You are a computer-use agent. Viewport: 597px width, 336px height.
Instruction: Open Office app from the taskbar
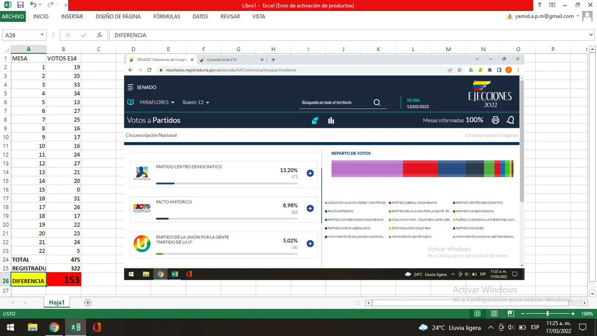[97, 327]
